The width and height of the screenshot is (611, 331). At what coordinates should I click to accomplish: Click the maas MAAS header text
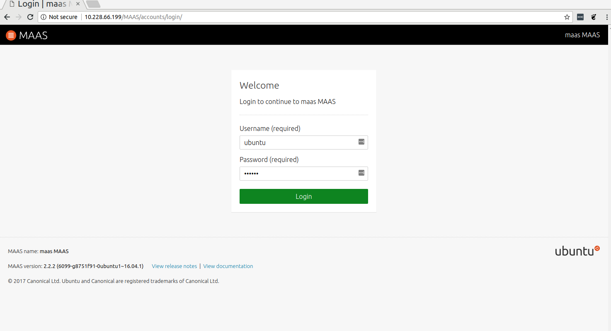(582, 35)
